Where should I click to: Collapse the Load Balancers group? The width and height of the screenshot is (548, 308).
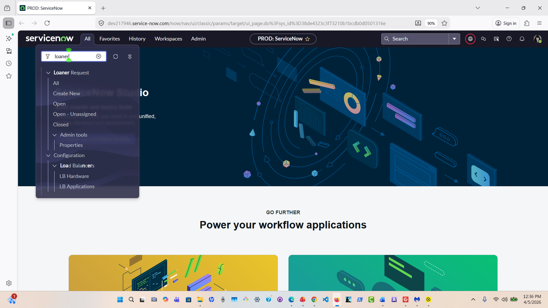click(x=55, y=166)
